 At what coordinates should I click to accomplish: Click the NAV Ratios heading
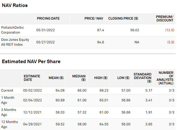click(x=15, y=5)
